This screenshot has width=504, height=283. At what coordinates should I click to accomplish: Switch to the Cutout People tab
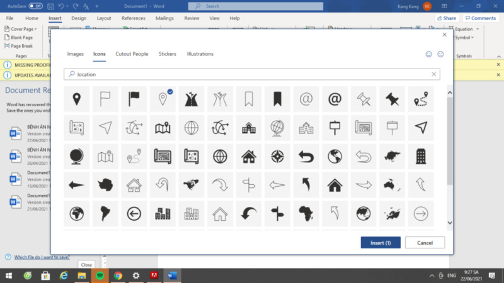pyautogui.click(x=132, y=54)
